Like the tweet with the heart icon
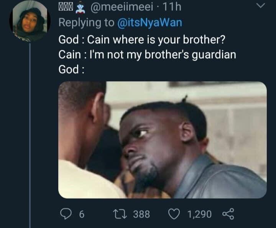The height and width of the screenshot is (228, 276). coord(174,214)
